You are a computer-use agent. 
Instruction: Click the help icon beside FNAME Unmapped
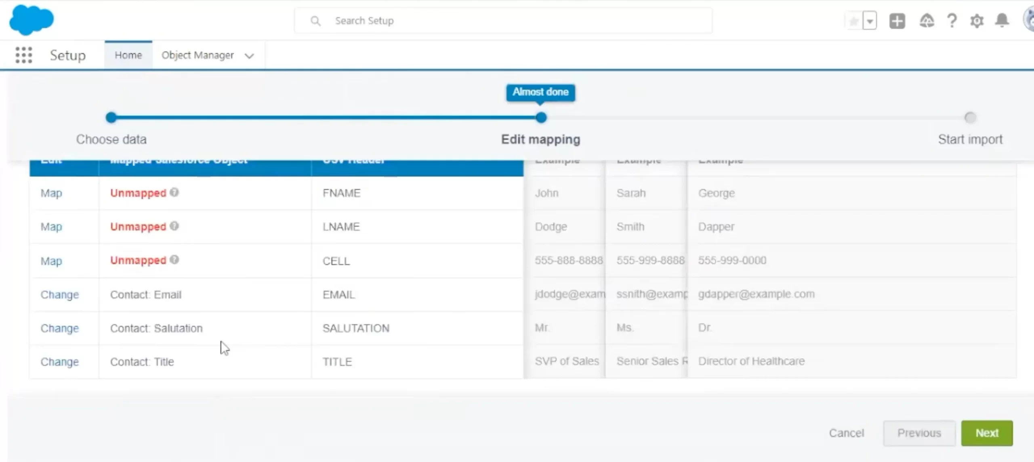point(174,192)
